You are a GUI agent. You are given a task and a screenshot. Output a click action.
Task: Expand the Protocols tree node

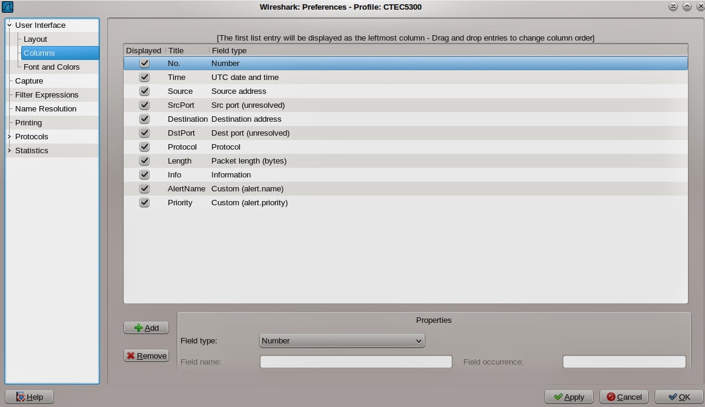tap(10, 137)
